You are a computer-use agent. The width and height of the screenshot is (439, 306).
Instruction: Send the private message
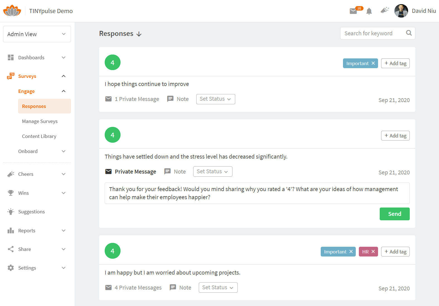pos(394,214)
